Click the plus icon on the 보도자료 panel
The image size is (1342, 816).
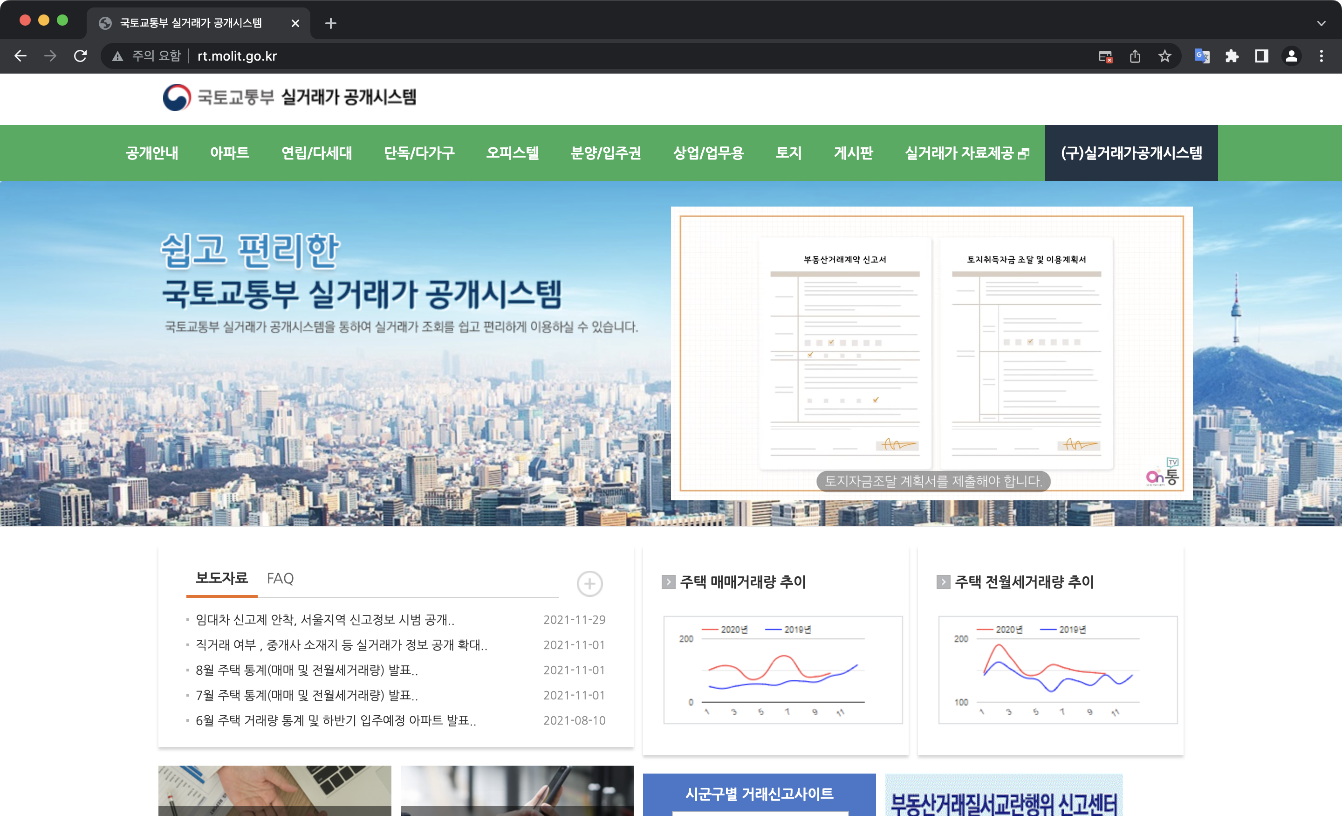[x=589, y=583]
